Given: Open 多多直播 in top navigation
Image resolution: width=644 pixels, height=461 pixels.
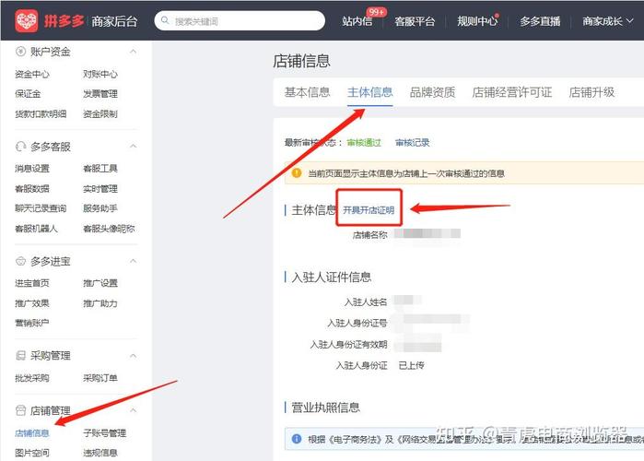Looking at the screenshot, I should tap(540, 21).
